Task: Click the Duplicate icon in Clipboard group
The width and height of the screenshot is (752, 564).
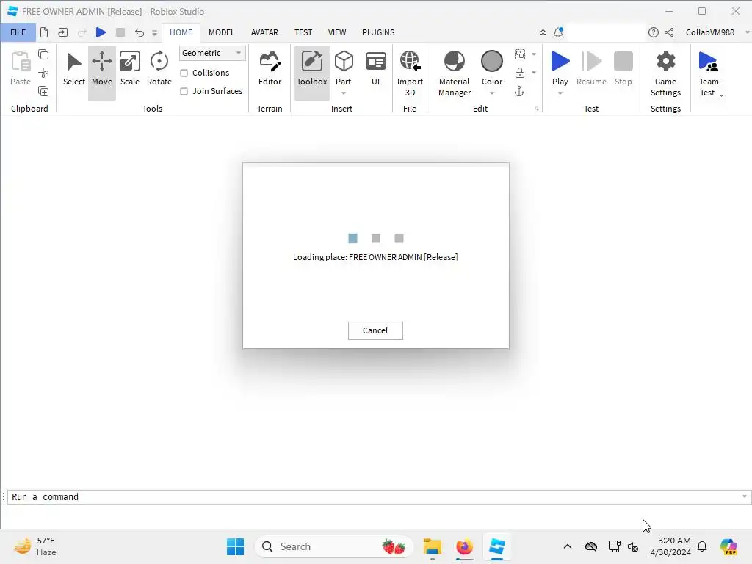Action: click(43, 91)
